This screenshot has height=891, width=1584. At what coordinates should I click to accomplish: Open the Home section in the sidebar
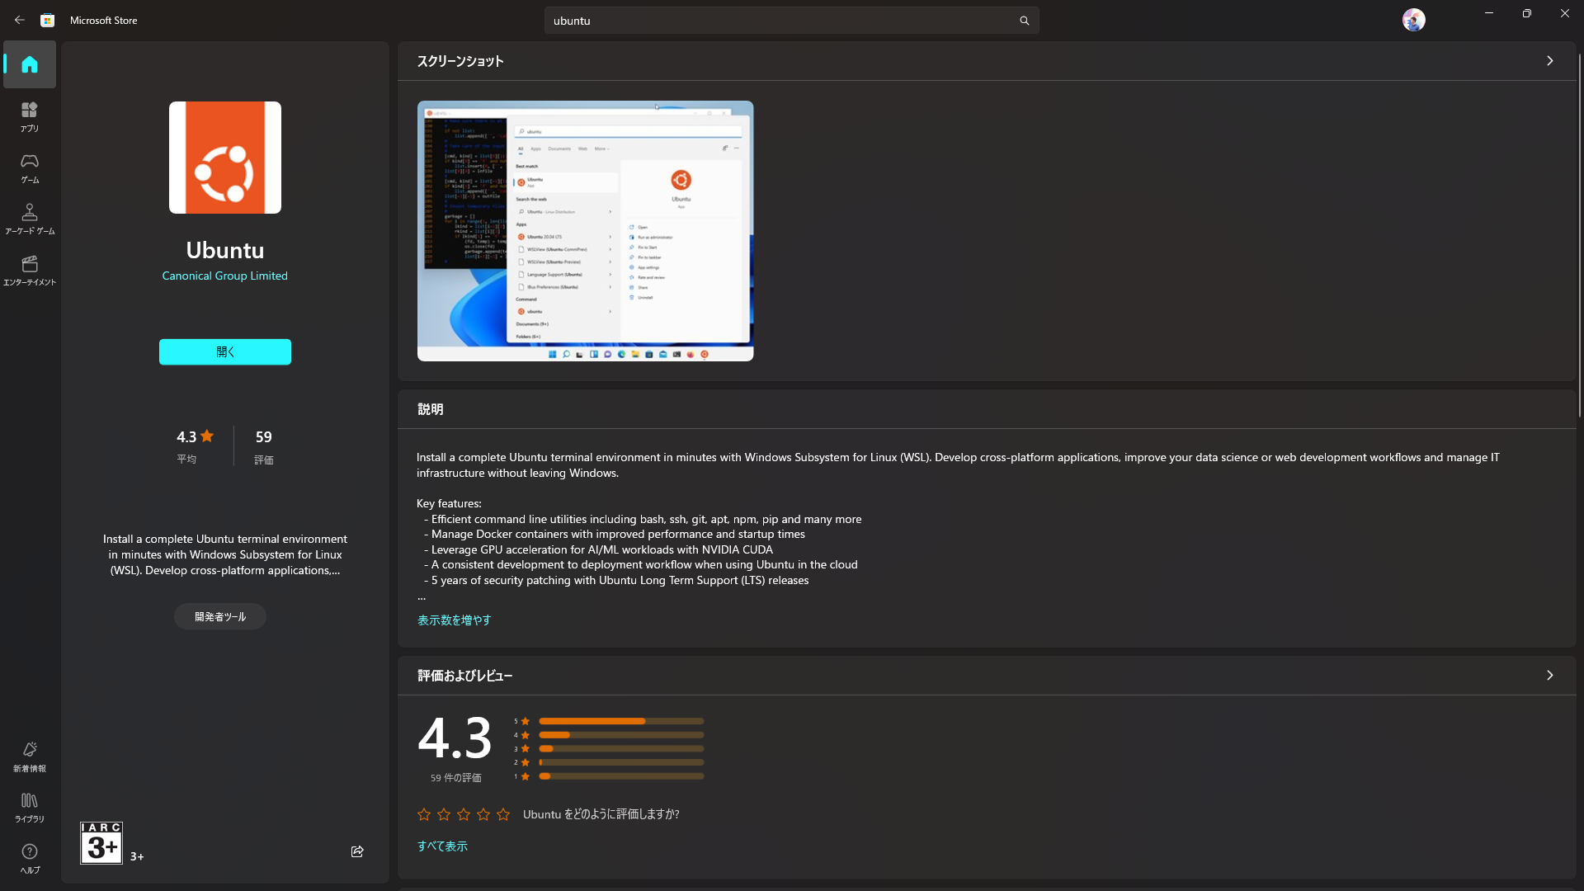29,64
